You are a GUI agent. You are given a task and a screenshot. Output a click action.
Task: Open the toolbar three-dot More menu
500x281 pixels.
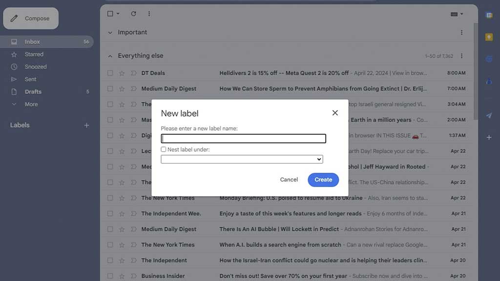[149, 14]
